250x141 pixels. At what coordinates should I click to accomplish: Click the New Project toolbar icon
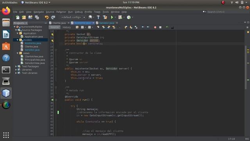point(24,17)
